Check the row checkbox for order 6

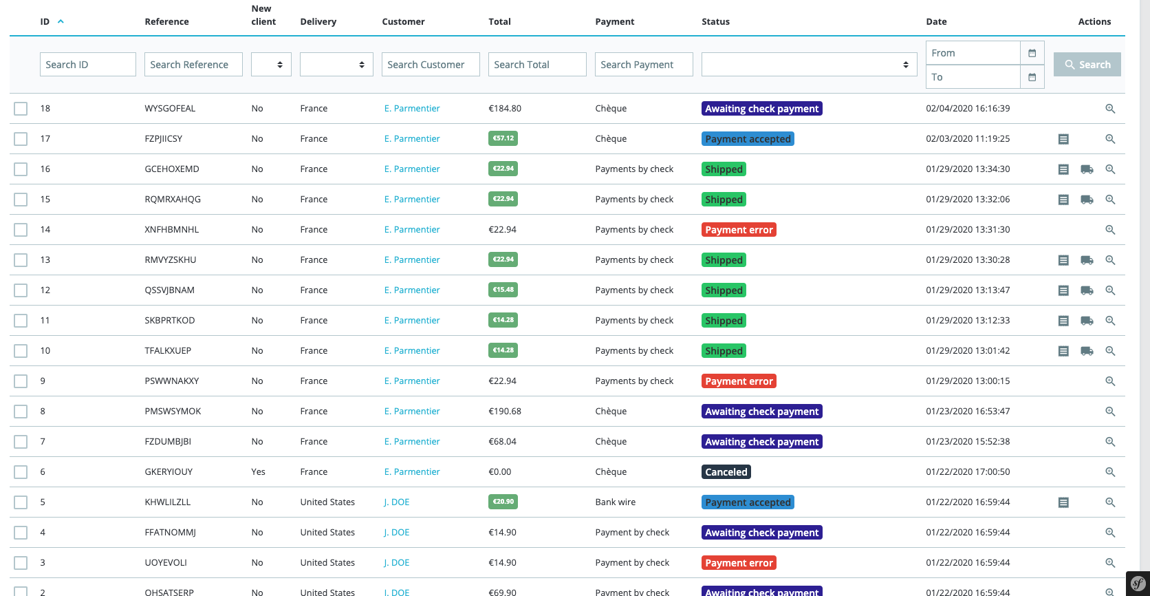pyautogui.click(x=21, y=472)
